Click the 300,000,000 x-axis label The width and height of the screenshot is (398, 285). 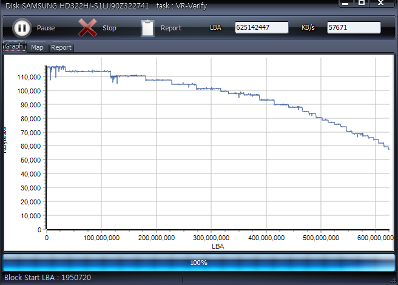(x=211, y=238)
